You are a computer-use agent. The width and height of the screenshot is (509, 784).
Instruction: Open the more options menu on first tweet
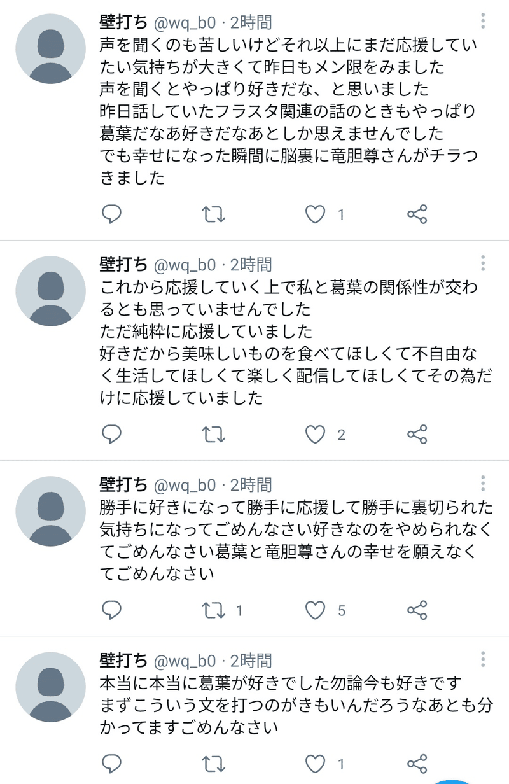coord(484,22)
